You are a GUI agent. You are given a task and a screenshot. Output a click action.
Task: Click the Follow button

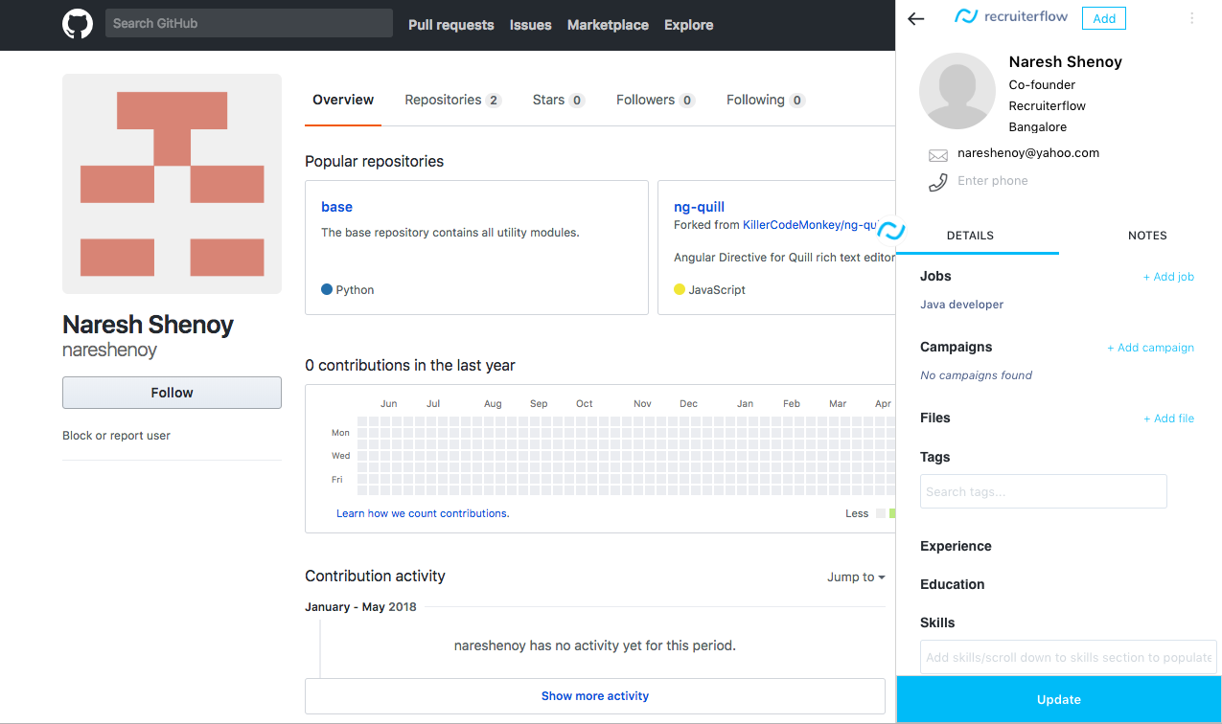pos(172,393)
